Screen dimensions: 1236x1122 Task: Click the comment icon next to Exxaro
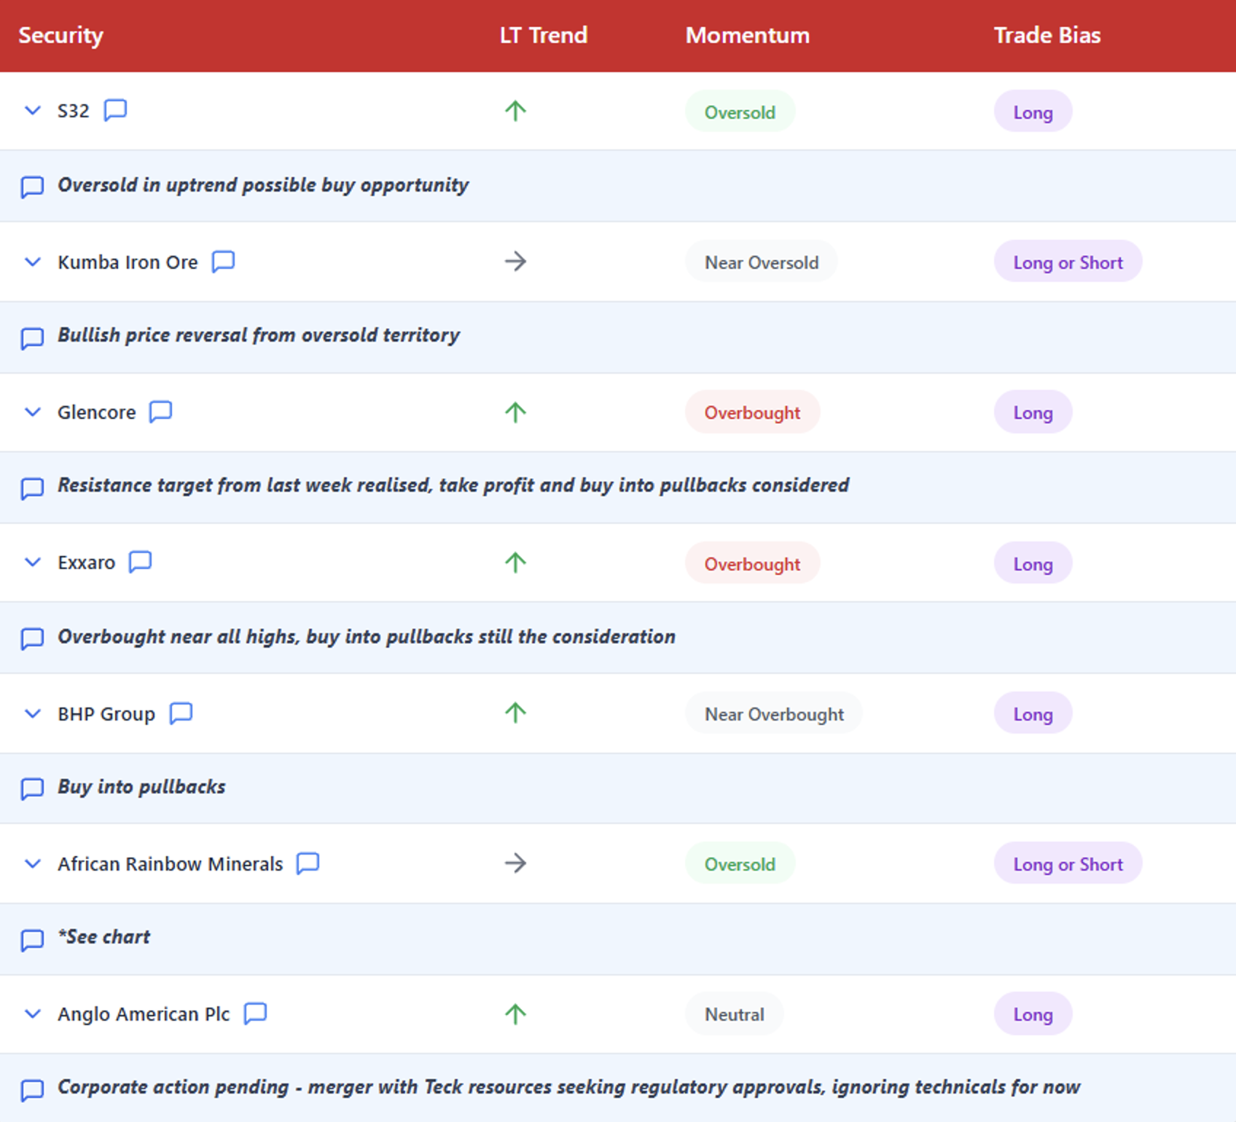click(140, 562)
